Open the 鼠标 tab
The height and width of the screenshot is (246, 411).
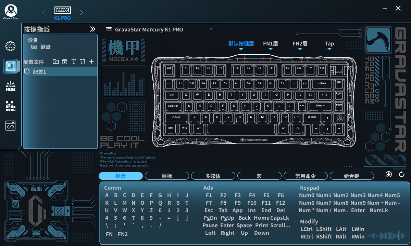[x=167, y=176]
